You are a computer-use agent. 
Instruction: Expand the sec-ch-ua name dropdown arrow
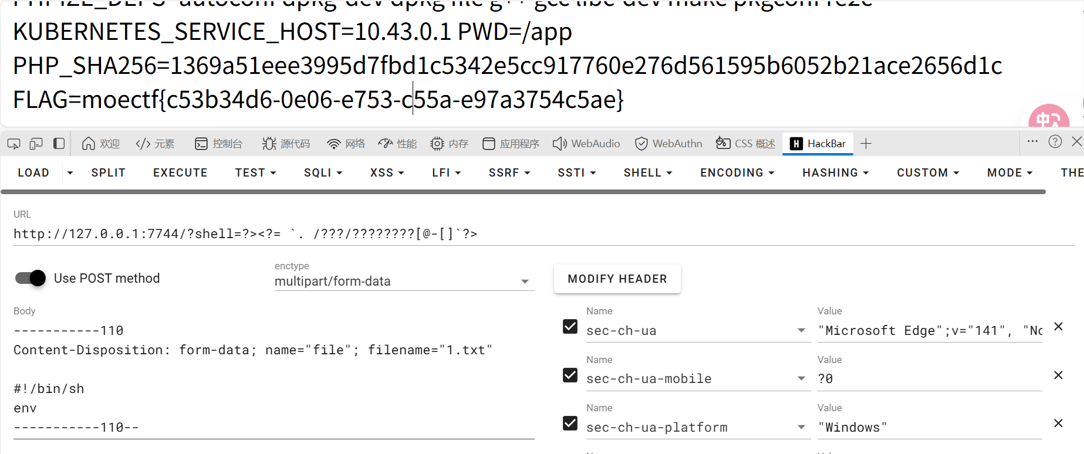pos(801,330)
